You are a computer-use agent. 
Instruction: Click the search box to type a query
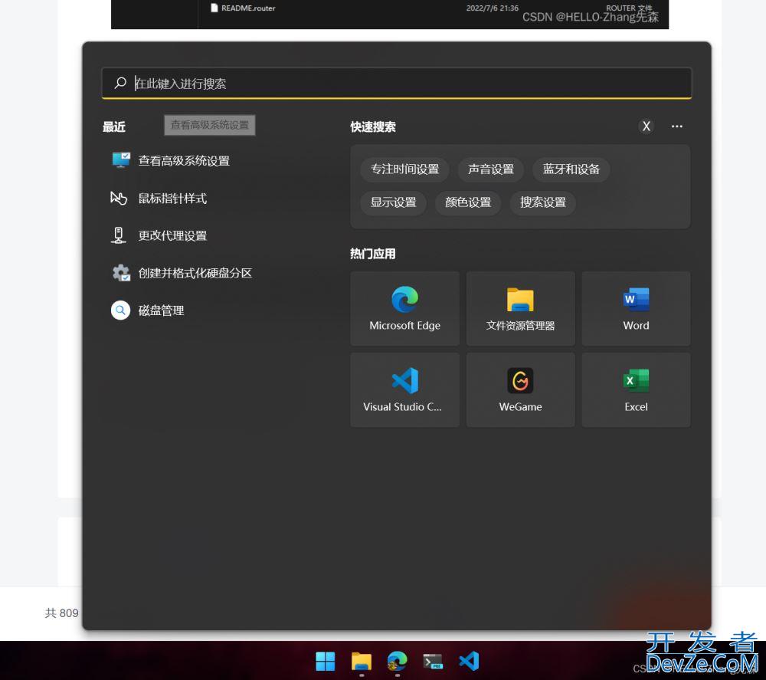pos(396,83)
